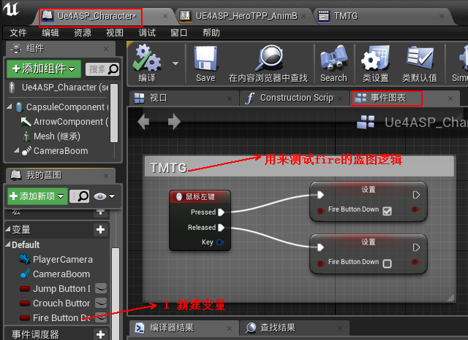Collapse the CameraBoom component node
468x340 pixels.
coord(16,150)
